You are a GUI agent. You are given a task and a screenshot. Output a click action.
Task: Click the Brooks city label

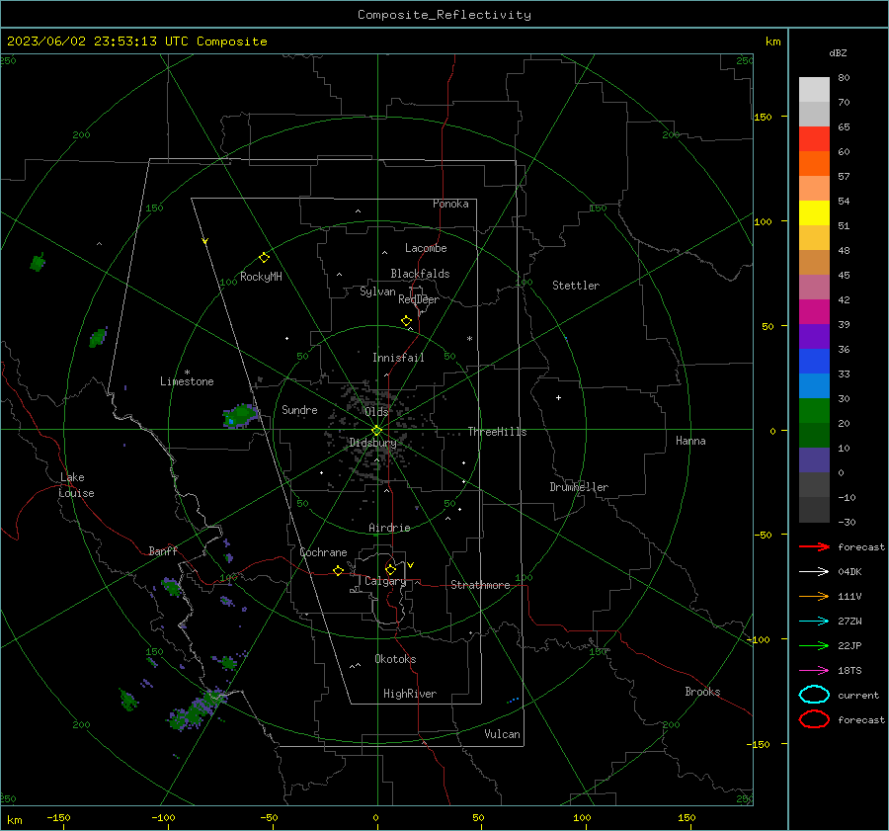click(x=702, y=692)
